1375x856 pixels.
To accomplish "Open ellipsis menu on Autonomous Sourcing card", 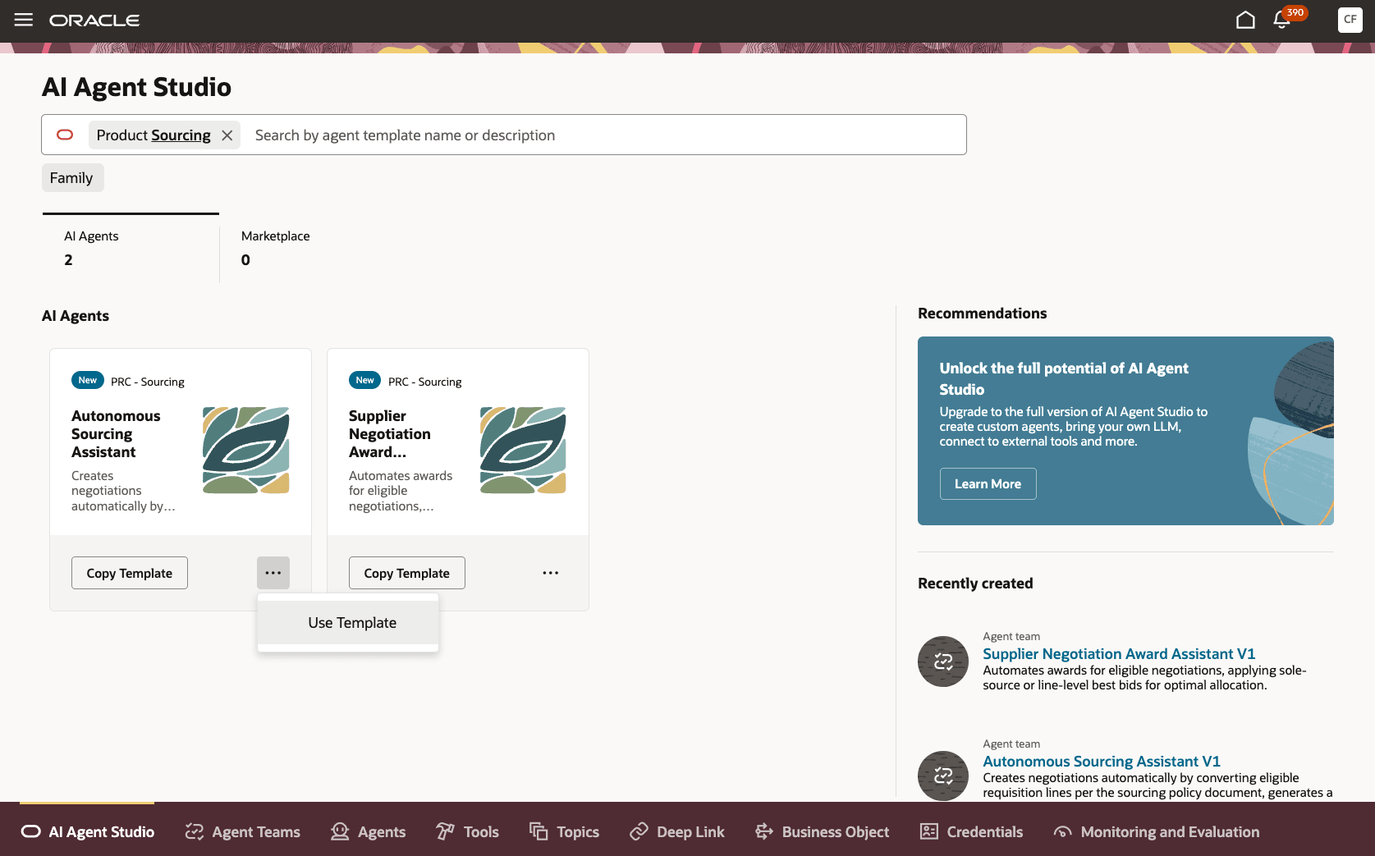I will click(x=273, y=572).
